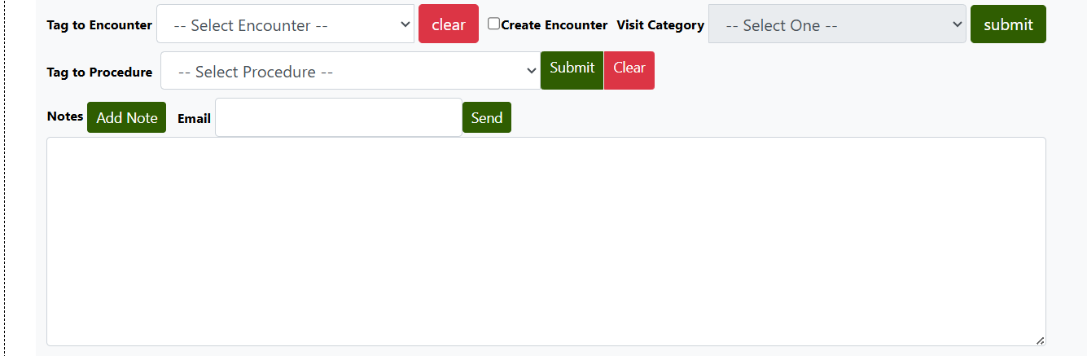The width and height of the screenshot is (1087, 356).
Task: Grab the text area resize handle
Action: coord(1041,341)
